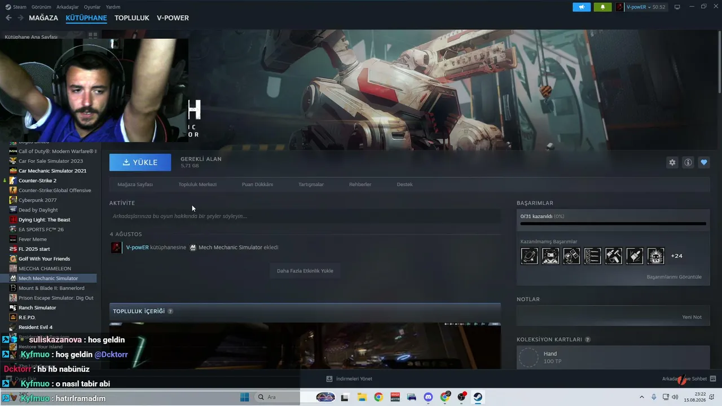The width and height of the screenshot is (722, 406).
Task: Go forward with the right arrow
Action: [x=20, y=18]
